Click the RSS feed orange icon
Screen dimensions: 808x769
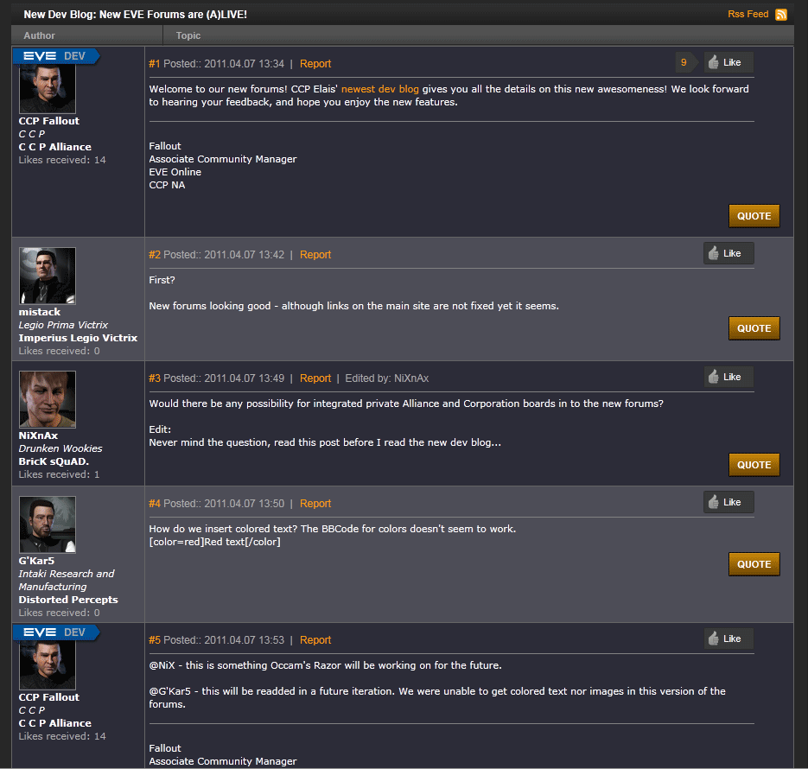[780, 15]
